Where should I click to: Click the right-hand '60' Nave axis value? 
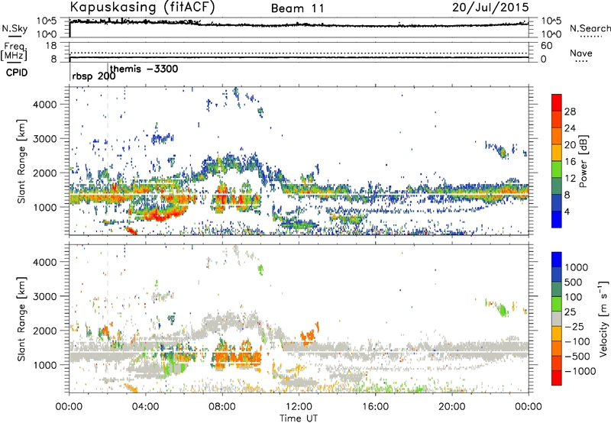(x=546, y=46)
